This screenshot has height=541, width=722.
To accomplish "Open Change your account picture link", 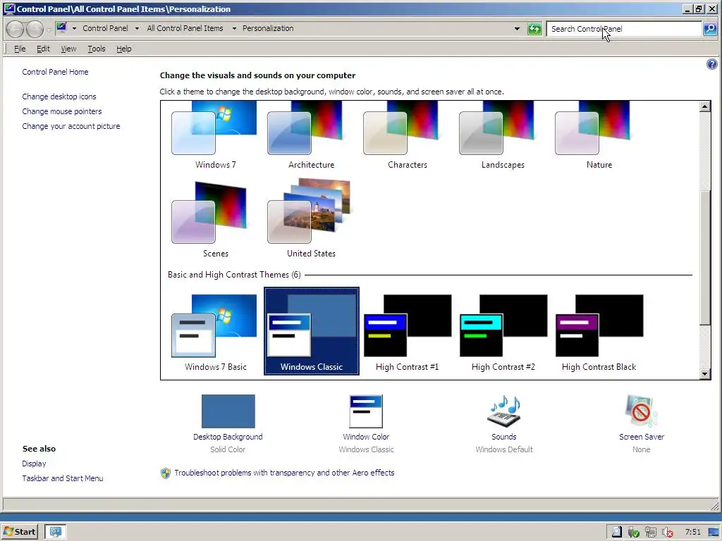I will 71,126.
